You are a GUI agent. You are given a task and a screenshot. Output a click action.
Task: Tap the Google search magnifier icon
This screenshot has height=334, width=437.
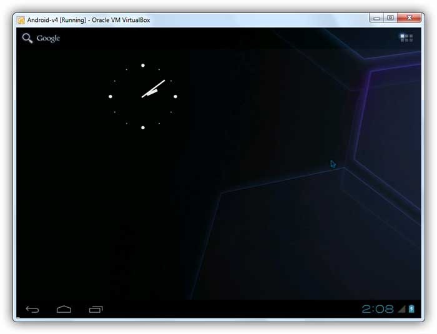(x=27, y=38)
